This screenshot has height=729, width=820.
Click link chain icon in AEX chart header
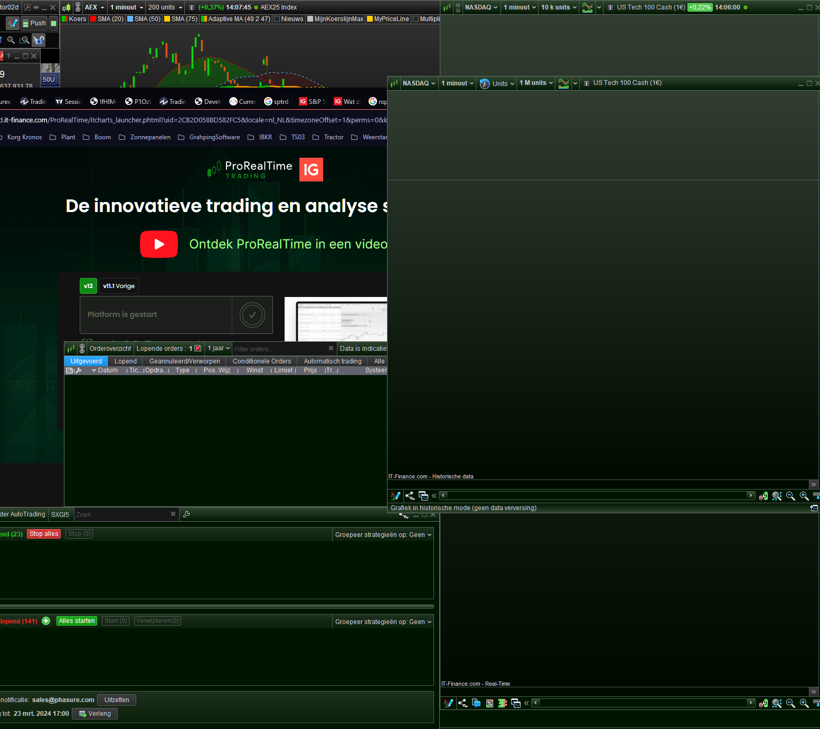point(78,7)
